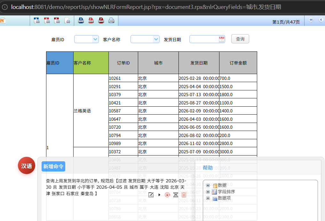Viewport: 325px width, 221px height.
Task: Expand the 数据项 tree node
Action: tap(208, 198)
